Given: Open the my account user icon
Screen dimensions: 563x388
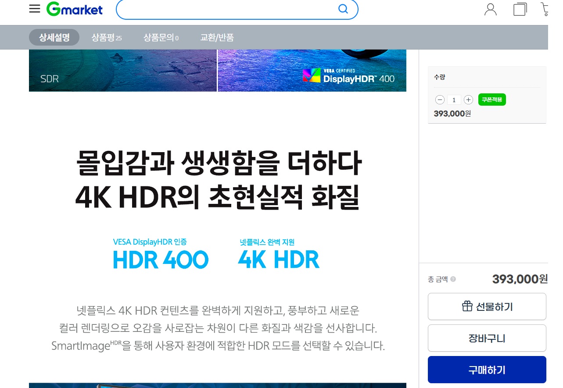Looking at the screenshot, I should click(x=490, y=9).
